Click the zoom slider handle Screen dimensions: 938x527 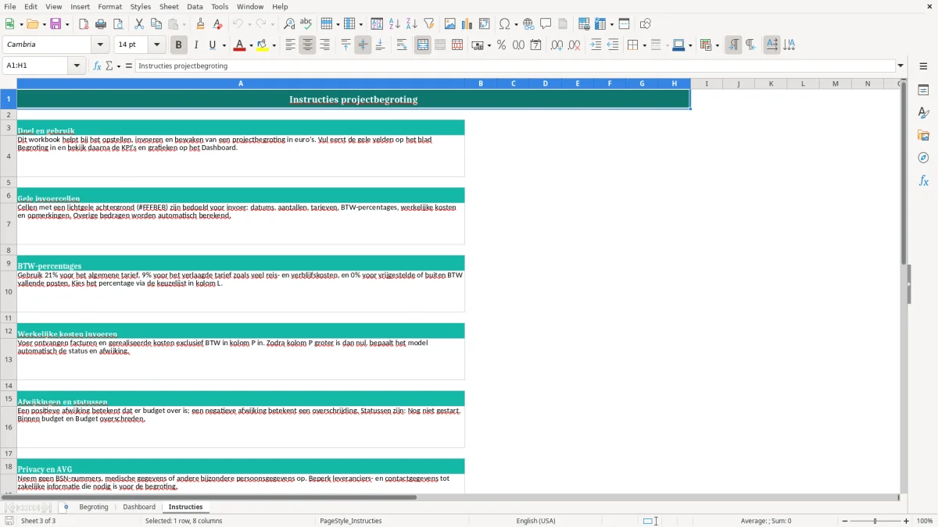(x=875, y=521)
